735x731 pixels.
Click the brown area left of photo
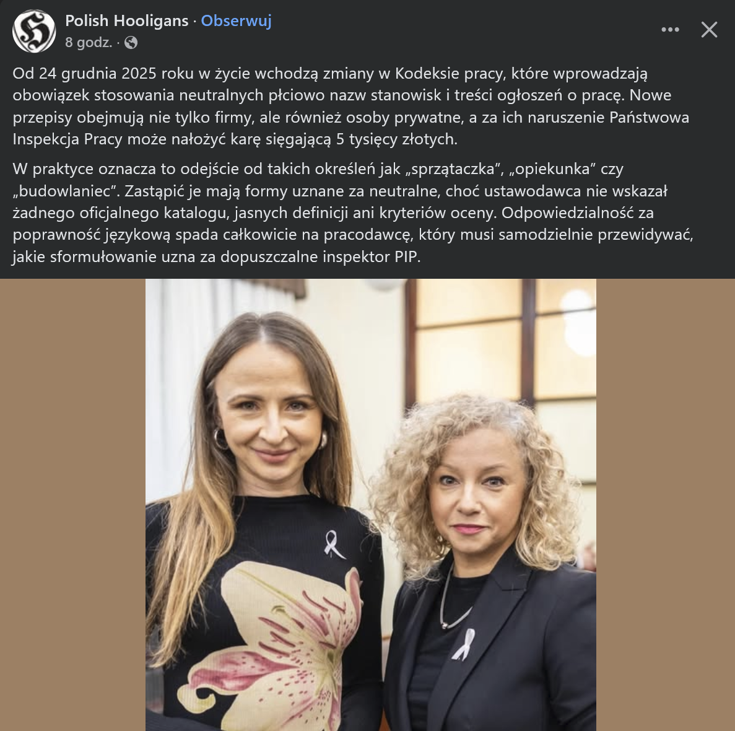coord(72,504)
